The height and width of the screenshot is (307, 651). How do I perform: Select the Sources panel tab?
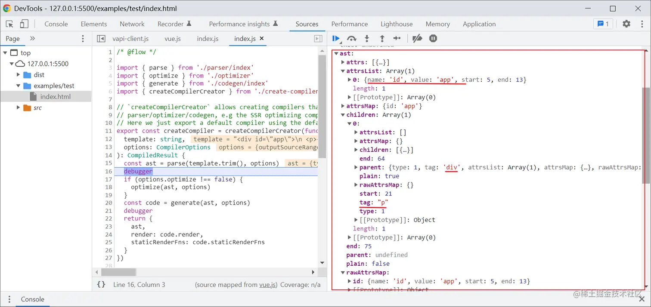[x=307, y=24]
